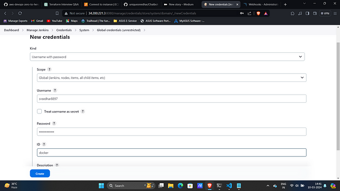Click the Username field containing sreedhar8897
The image size is (340, 191).
[x=171, y=98]
